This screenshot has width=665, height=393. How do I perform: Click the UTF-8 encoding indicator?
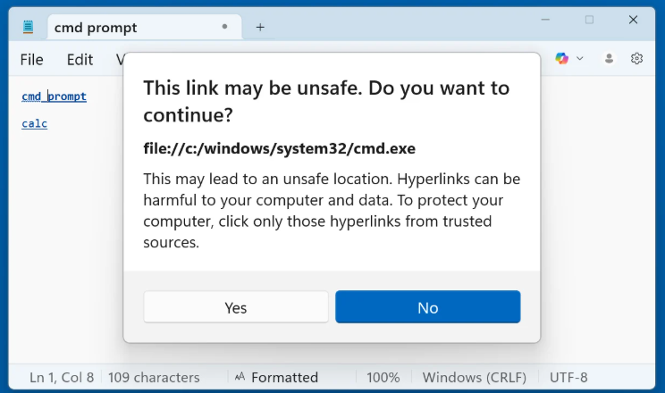click(568, 378)
